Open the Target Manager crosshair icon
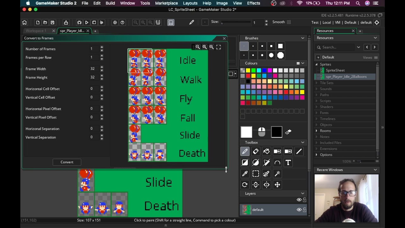This screenshot has height=228, width=405. [x=377, y=22]
